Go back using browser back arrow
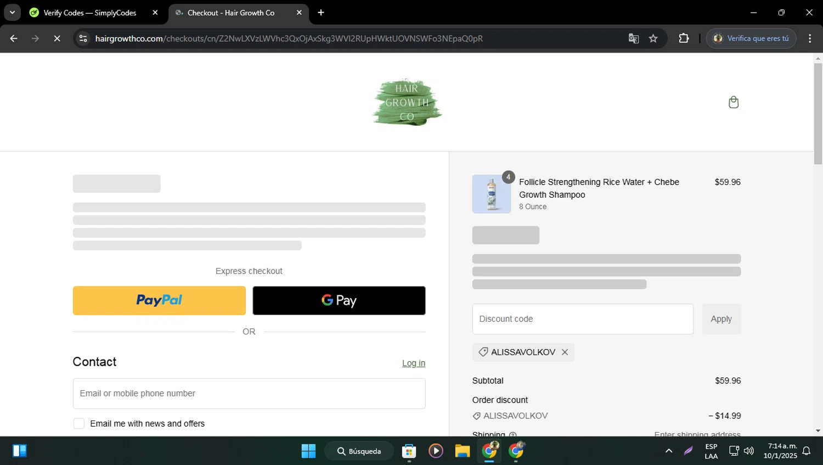823x465 pixels. point(14,38)
